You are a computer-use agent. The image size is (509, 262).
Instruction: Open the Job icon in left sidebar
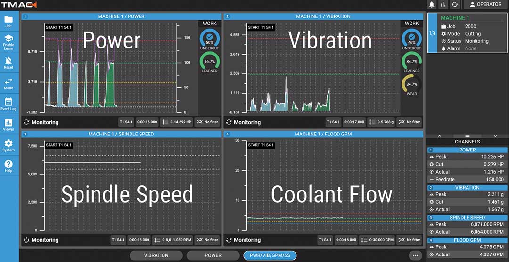tap(8, 22)
